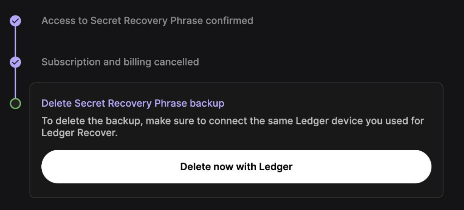This screenshot has height=210, width=464.
Task: Click the word backup in the purple heading
Action: (x=207, y=104)
